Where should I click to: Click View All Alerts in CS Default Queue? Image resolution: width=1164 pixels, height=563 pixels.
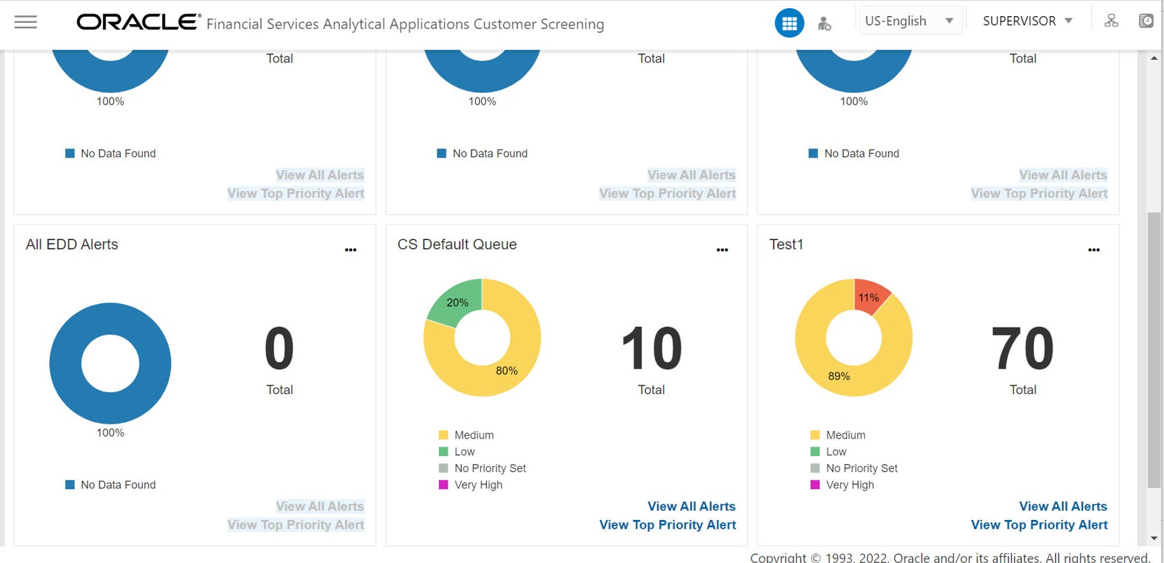click(x=691, y=506)
